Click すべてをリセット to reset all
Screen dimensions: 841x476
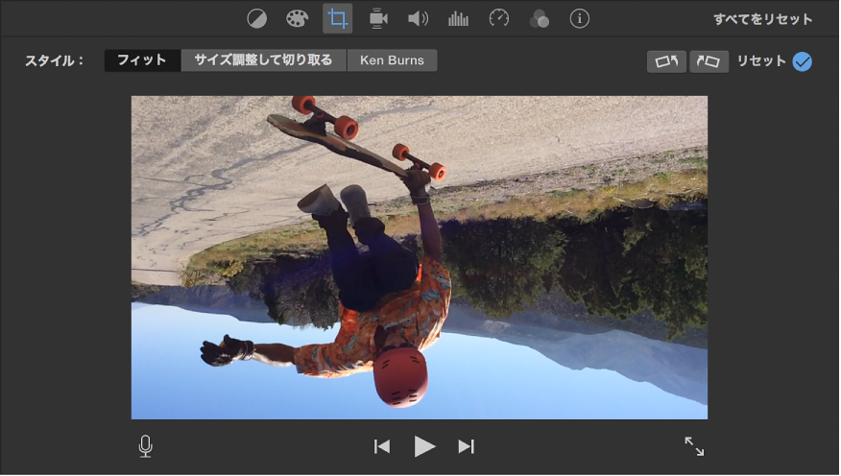(762, 19)
